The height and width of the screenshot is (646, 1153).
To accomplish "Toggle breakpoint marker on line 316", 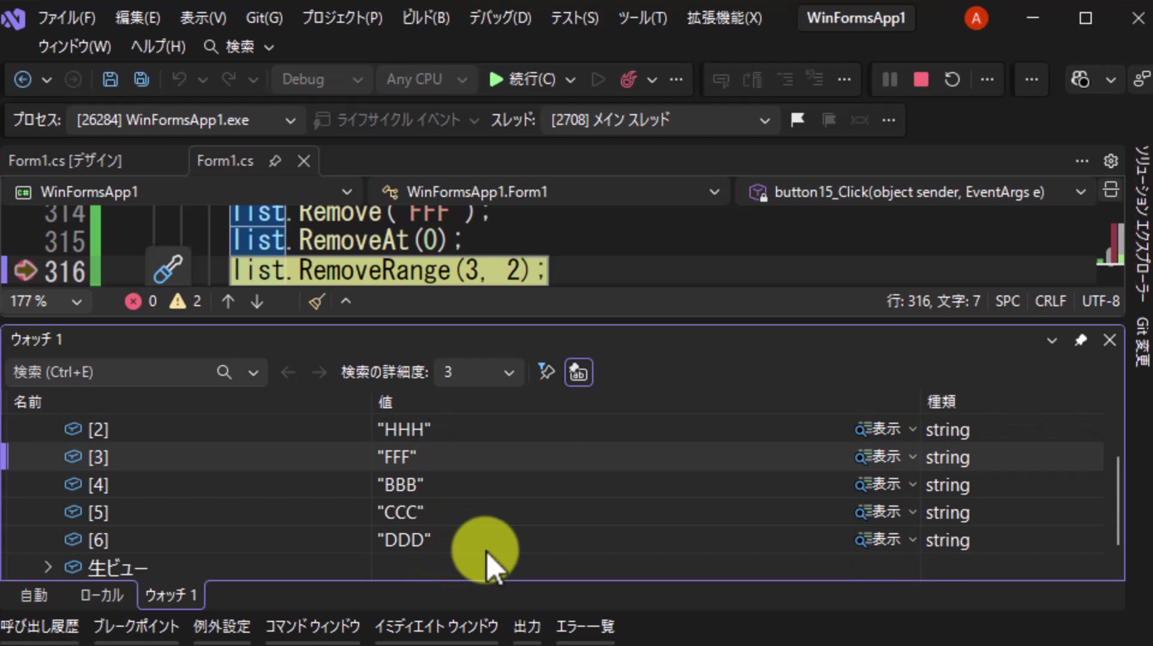I will pyautogui.click(x=25, y=270).
